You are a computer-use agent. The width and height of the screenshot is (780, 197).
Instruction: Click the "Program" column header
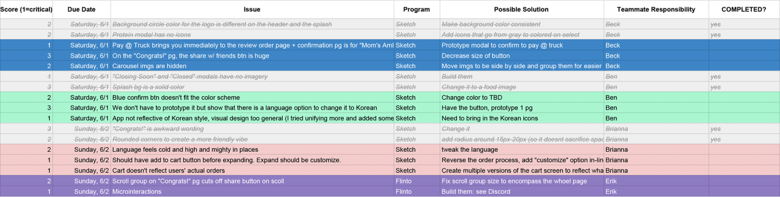click(417, 9)
